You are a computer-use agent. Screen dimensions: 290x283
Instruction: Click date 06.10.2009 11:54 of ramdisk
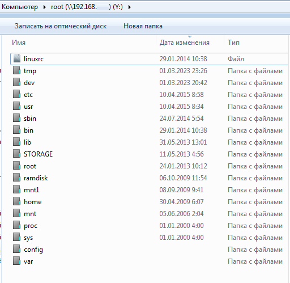click(184, 178)
